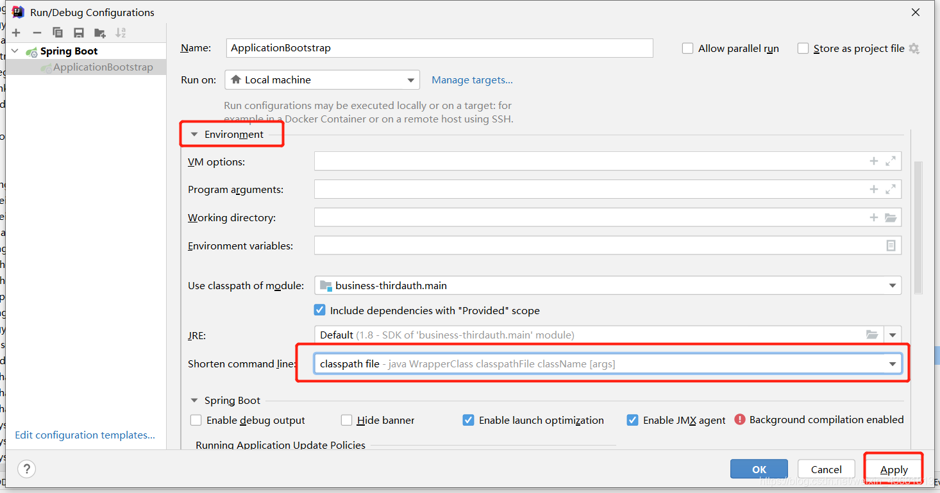Viewport: 940px width, 493px height.
Task: Collapse the Environment section
Action: (x=194, y=135)
